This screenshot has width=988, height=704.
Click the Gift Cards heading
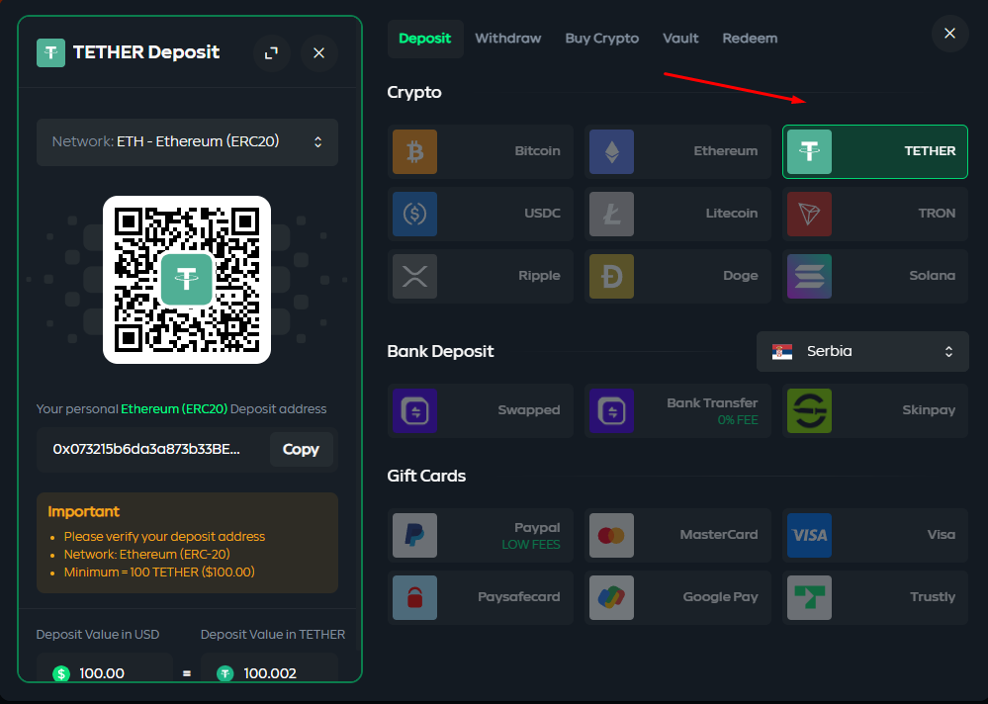tap(426, 476)
